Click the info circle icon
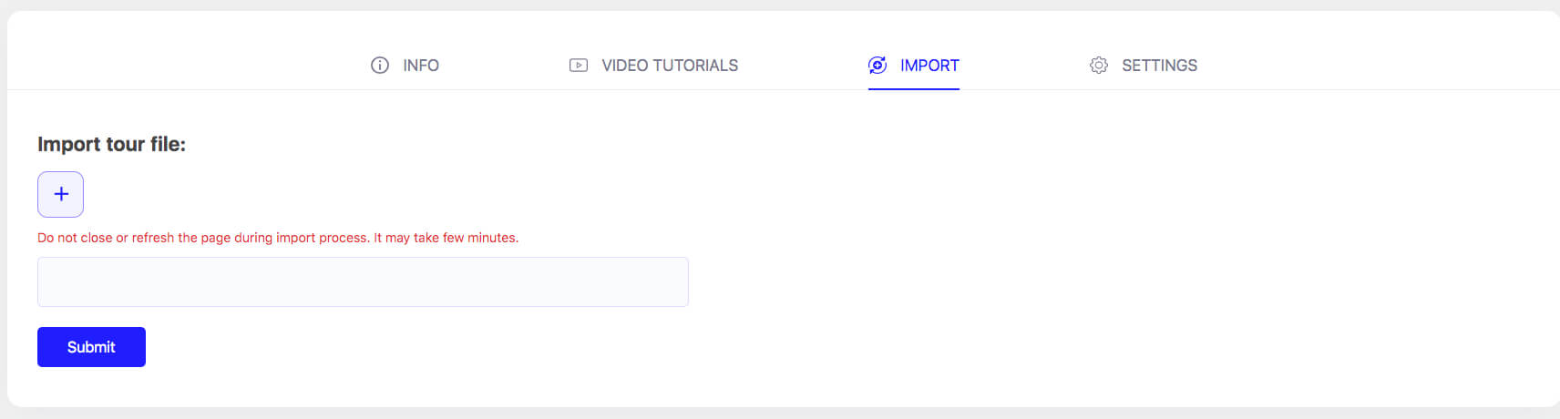 pyautogui.click(x=380, y=66)
